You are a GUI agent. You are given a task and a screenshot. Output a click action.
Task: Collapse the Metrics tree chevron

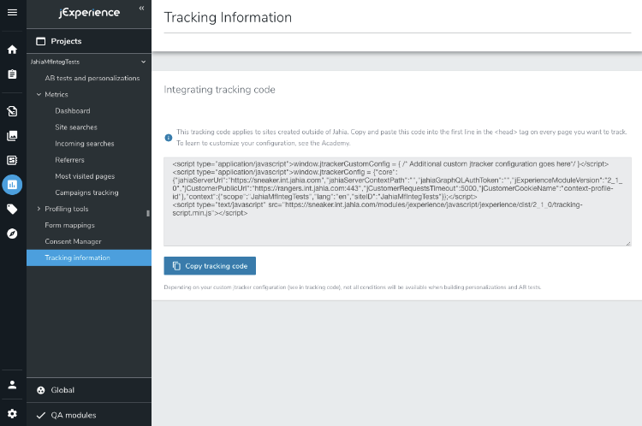39,95
